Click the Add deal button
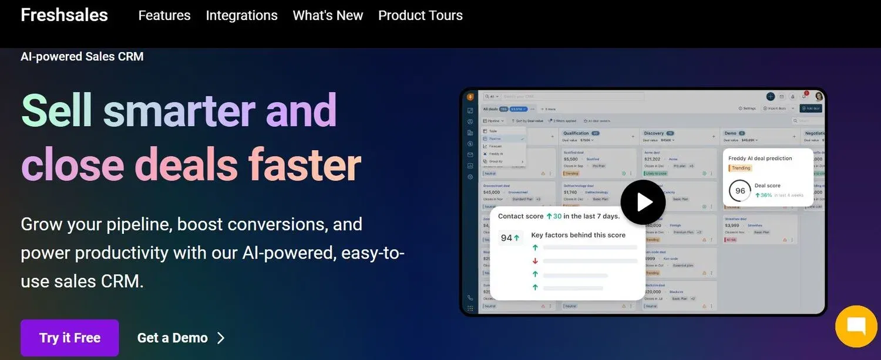 [x=811, y=108]
